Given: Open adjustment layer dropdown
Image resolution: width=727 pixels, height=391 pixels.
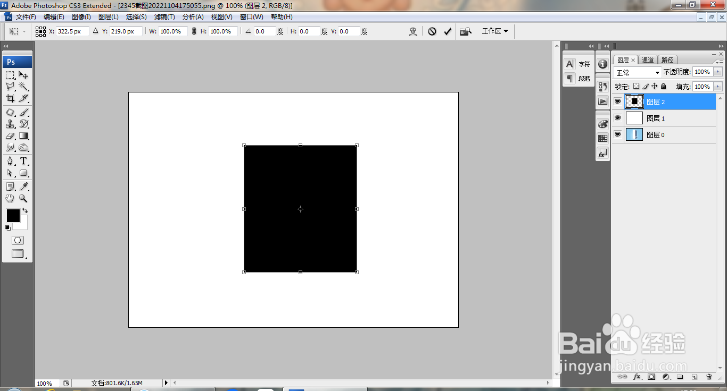Looking at the screenshot, I should pyautogui.click(x=666, y=377).
